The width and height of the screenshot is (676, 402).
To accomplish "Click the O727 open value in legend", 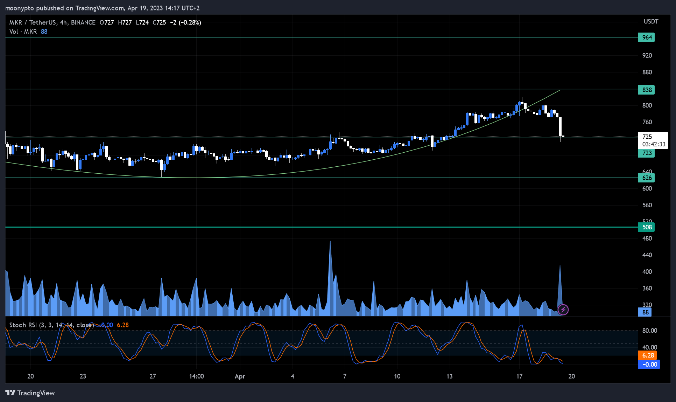I will (107, 22).
